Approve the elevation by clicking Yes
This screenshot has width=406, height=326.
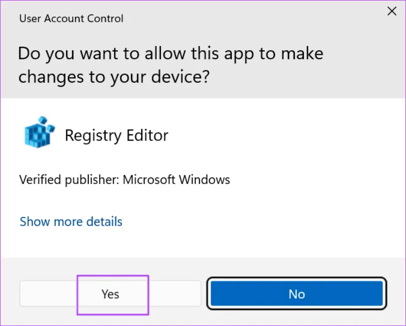tap(112, 294)
